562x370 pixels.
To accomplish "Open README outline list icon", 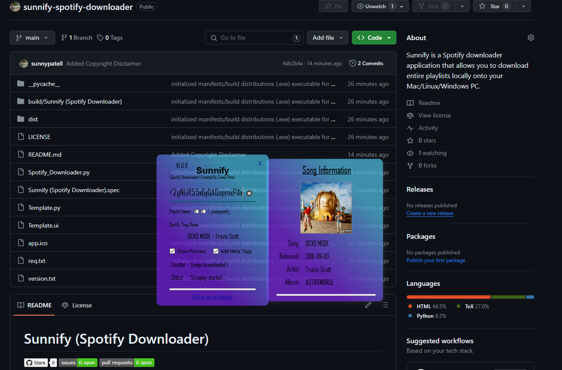I will (385, 305).
